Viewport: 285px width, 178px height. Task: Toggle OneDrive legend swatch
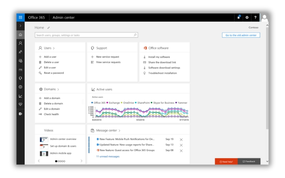pyautogui.click(x=121, y=103)
